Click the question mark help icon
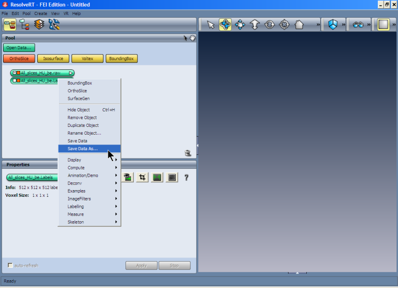This screenshot has height=288, width=398. click(186, 177)
